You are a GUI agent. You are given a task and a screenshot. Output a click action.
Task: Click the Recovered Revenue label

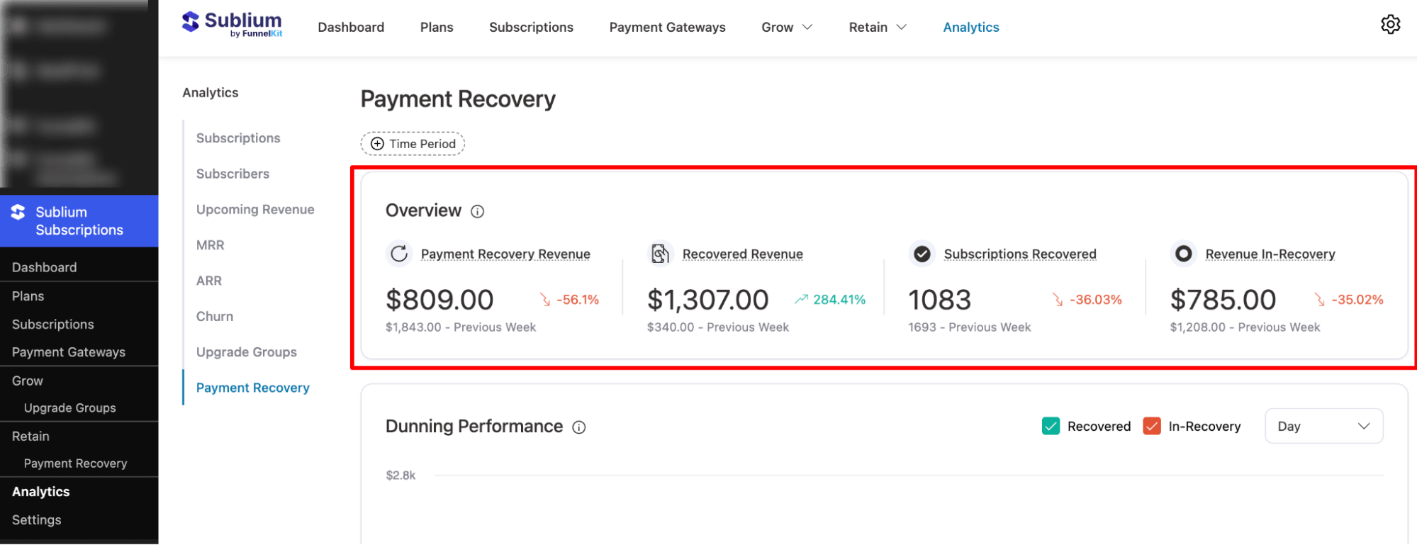(742, 254)
